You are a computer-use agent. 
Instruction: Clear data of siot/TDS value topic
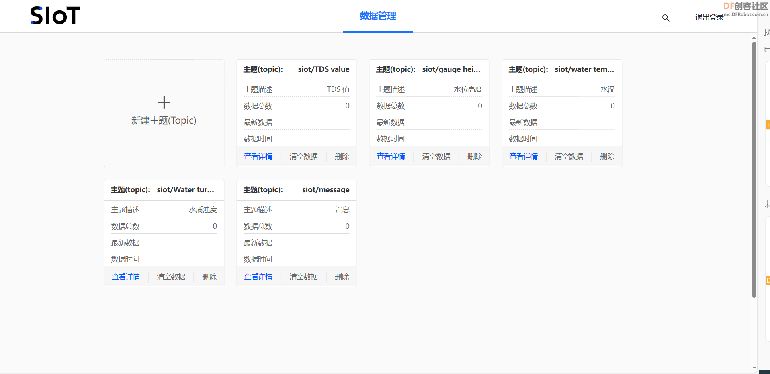click(x=304, y=157)
